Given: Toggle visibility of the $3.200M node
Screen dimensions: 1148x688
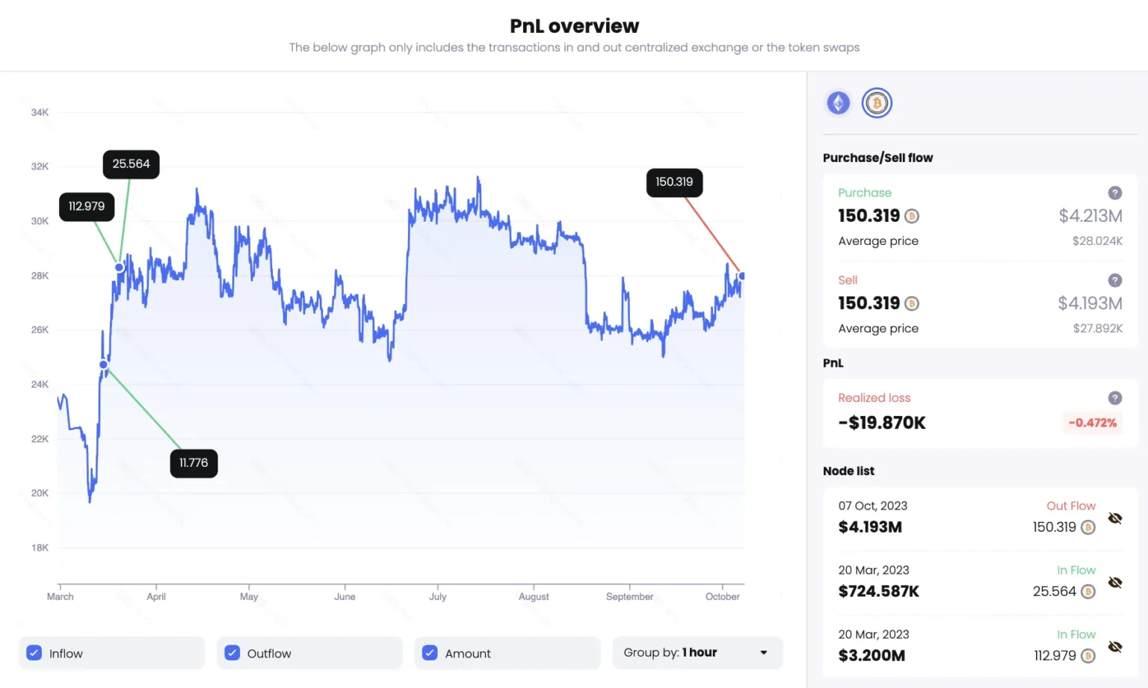Looking at the screenshot, I should [x=1115, y=647].
